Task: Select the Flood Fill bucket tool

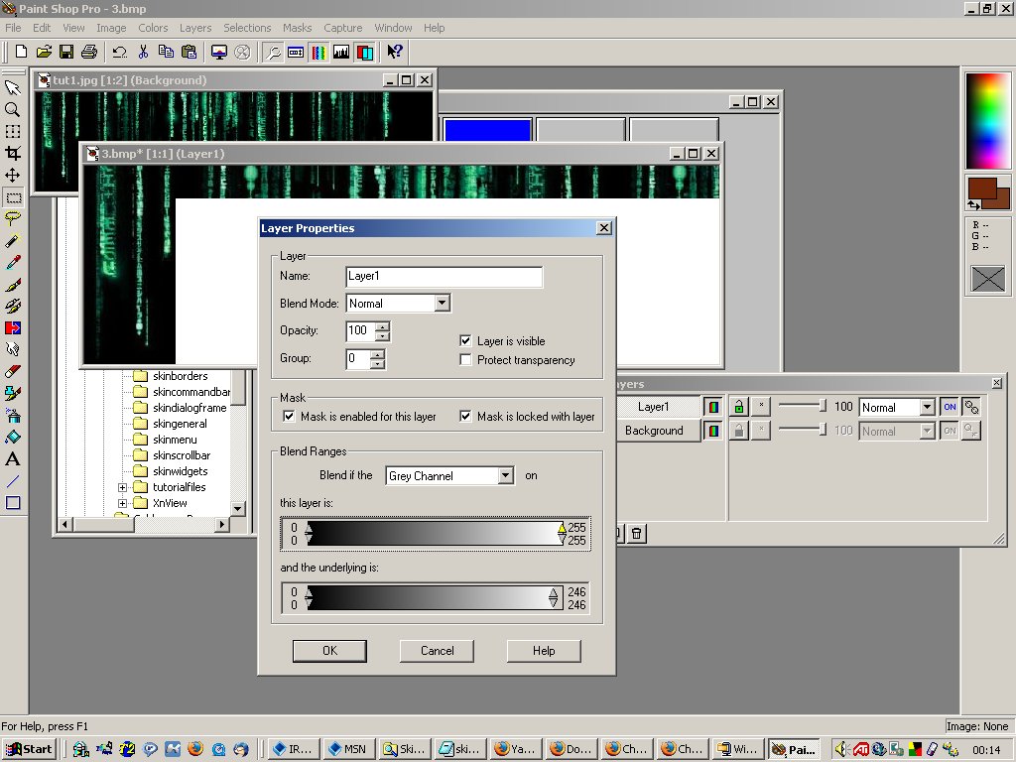Action: click(12, 438)
